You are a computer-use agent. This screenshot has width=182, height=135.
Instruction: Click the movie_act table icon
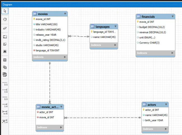click(39, 107)
